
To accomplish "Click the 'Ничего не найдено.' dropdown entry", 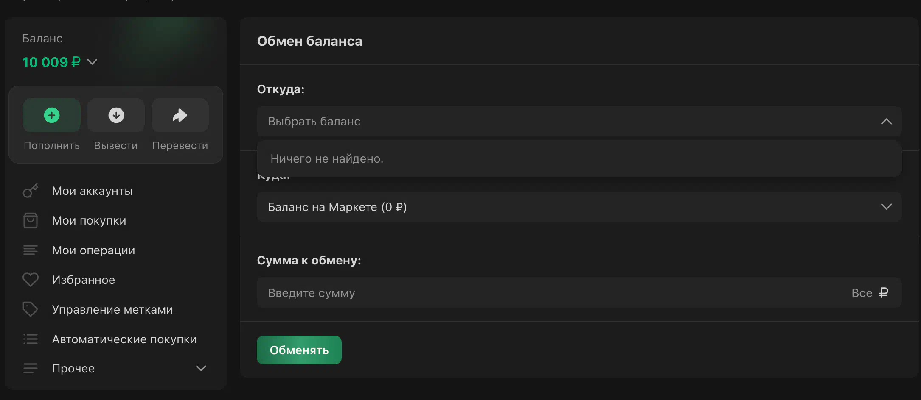I will click(327, 159).
